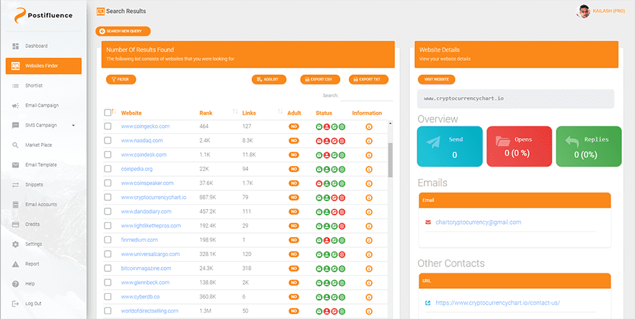Open Settings gear in the sidebar

[16, 244]
